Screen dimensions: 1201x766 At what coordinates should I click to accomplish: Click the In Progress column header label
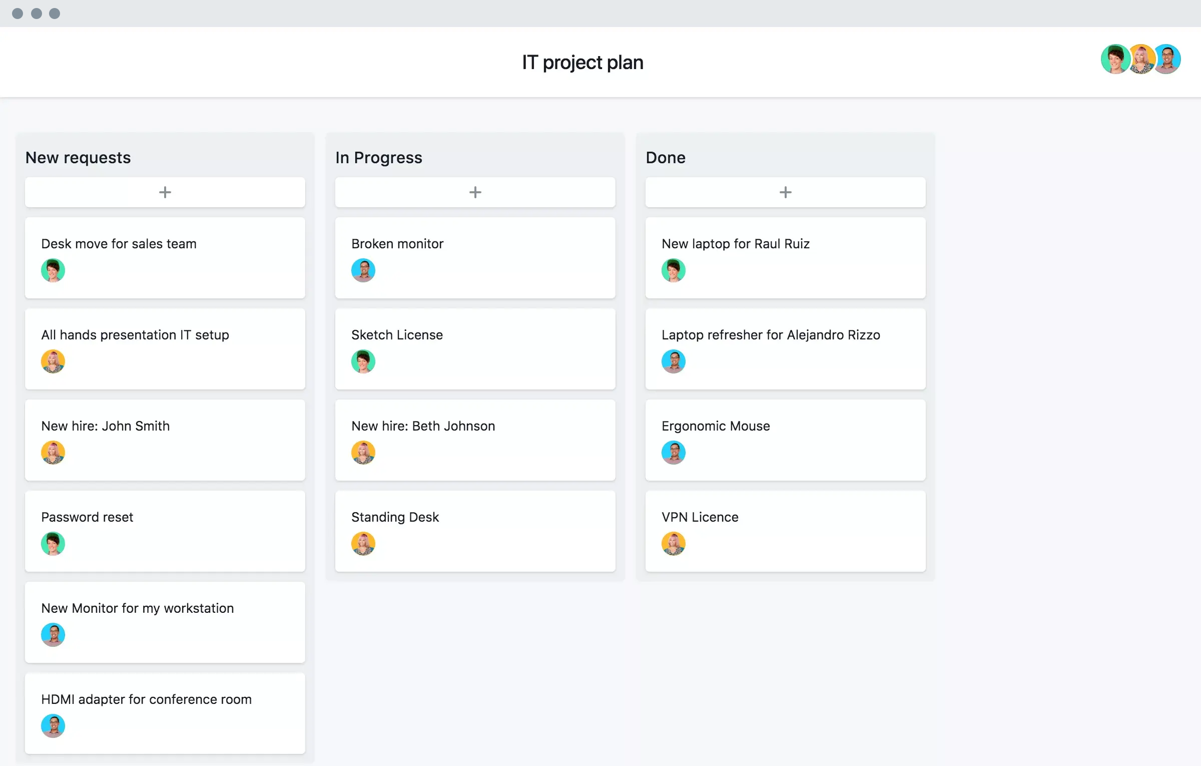coord(380,157)
